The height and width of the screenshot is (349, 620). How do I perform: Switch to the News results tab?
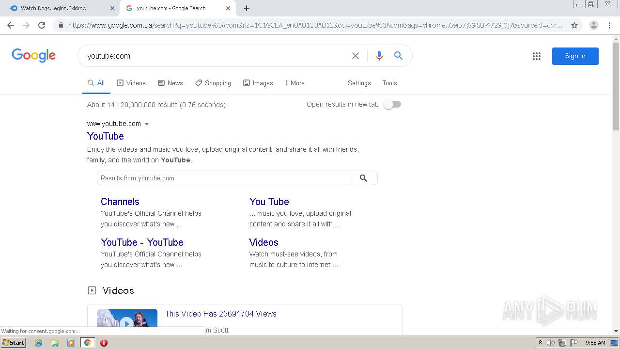[x=170, y=83]
